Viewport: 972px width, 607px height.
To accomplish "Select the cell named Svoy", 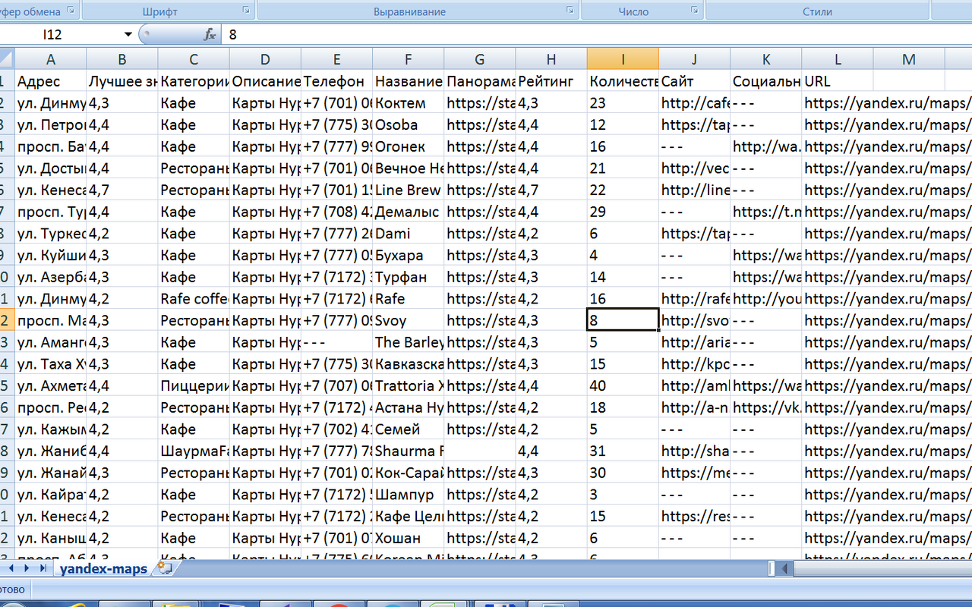I will pyautogui.click(x=408, y=320).
